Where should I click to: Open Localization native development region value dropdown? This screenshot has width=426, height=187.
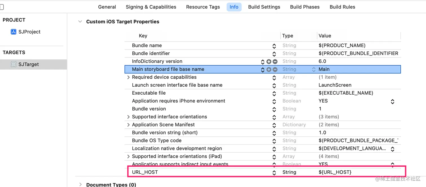click(392, 149)
